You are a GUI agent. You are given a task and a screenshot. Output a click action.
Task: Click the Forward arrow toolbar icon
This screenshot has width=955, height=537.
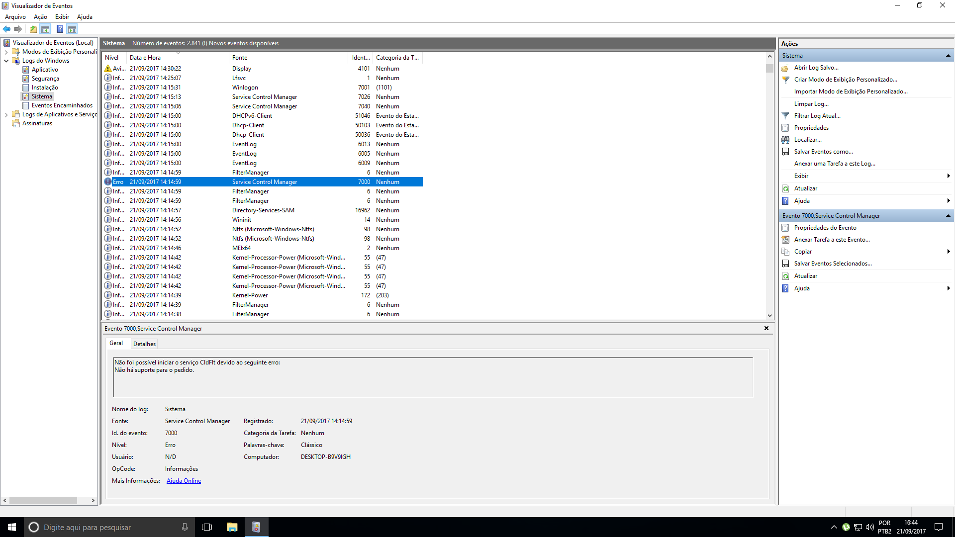point(18,29)
